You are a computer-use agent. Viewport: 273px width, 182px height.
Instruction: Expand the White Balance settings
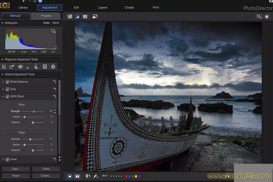[x=3, y=82]
